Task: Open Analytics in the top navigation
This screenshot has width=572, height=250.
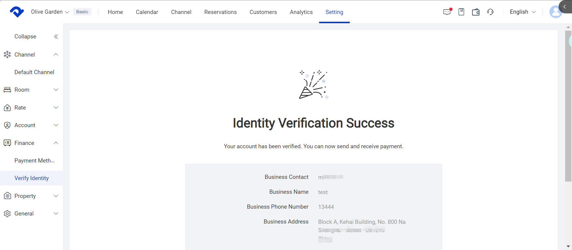Action: (x=301, y=12)
